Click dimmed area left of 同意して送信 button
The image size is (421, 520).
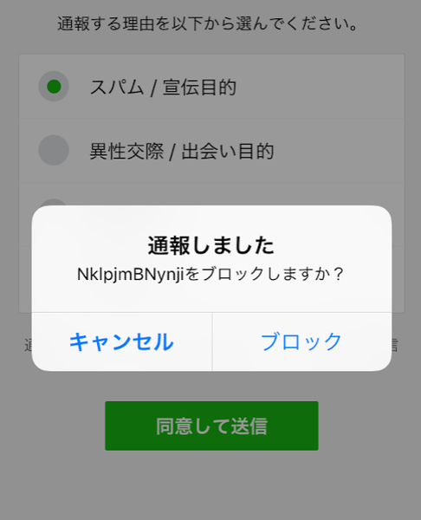(x=52, y=426)
